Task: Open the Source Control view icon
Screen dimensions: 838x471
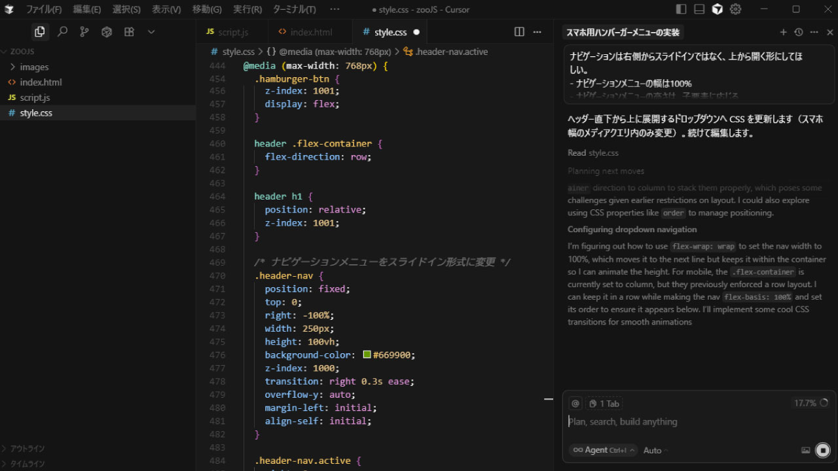Action: [x=84, y=31]
